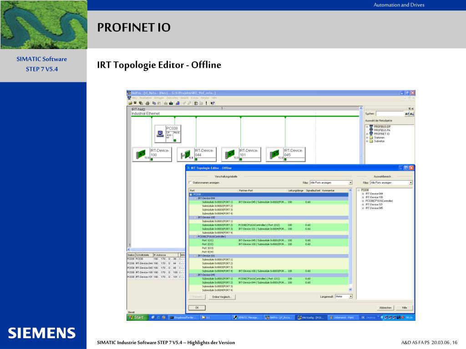Open the Verschaltungstabelle Filter dropdown
Viewport: 466px width, 349px height.
tap(350, 183)
